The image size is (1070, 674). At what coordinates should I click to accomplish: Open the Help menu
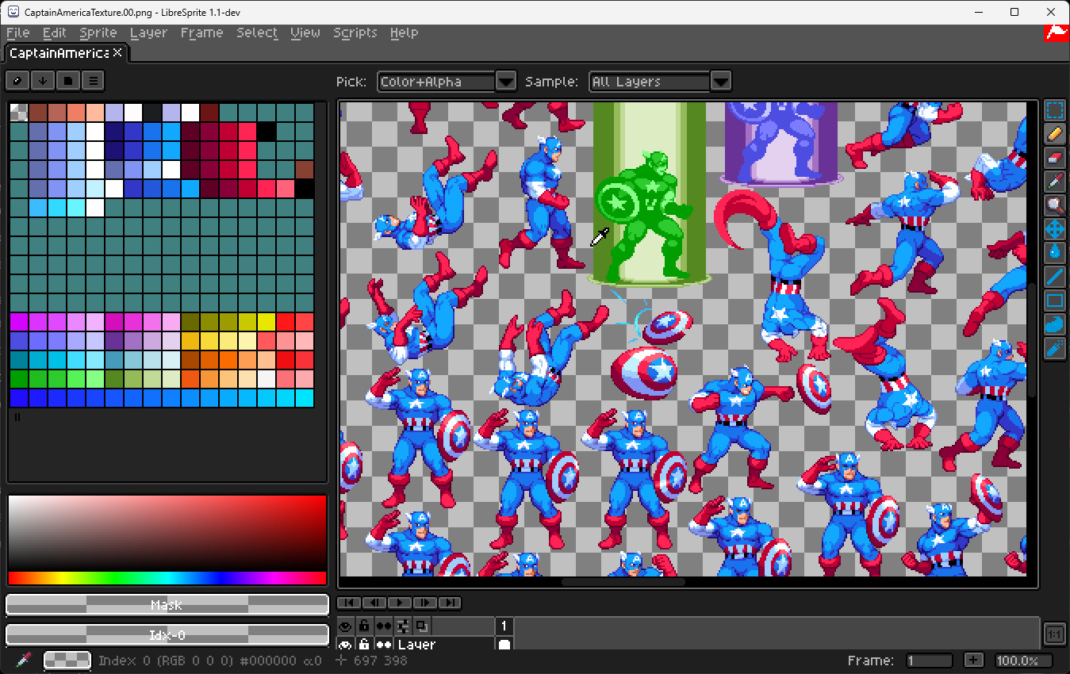[404, 33]
